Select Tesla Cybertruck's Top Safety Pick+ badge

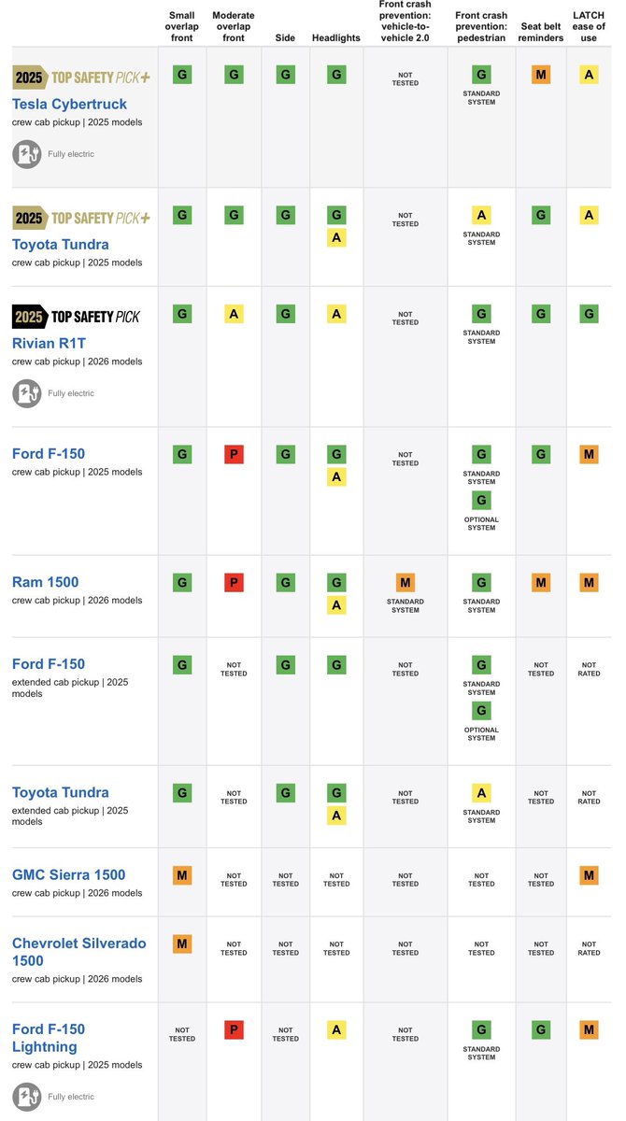(x=81, y=77)
